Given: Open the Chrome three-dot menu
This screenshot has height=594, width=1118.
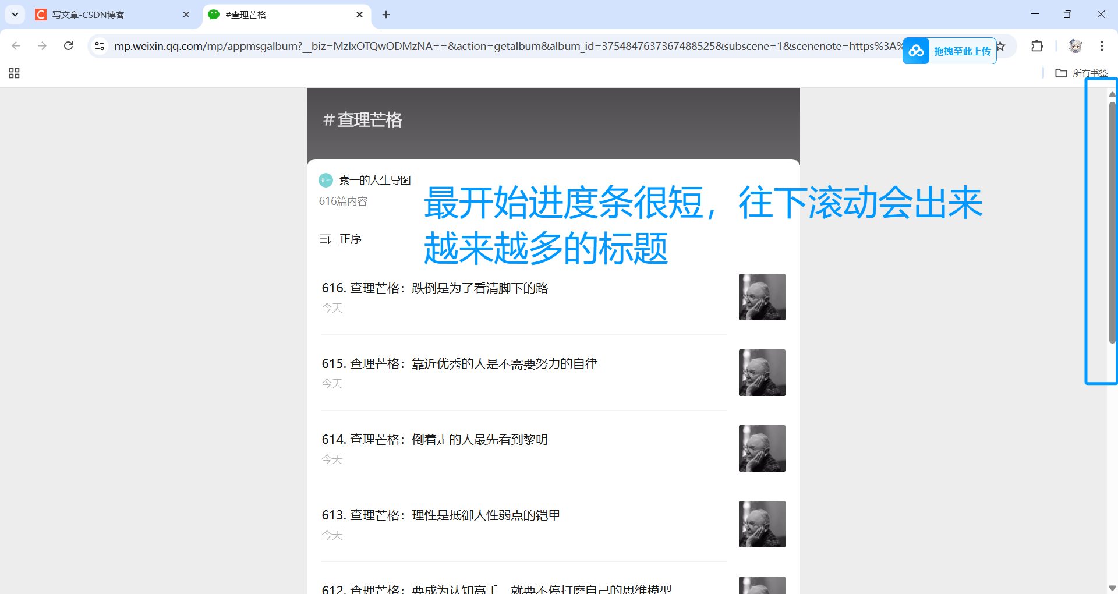Looking at the screenshot, I should pyautogui.click(x=1102, y=46).
